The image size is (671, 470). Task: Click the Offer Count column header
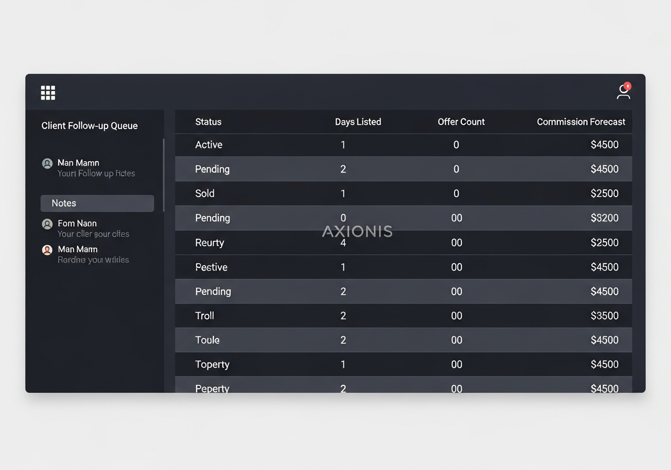461,122
